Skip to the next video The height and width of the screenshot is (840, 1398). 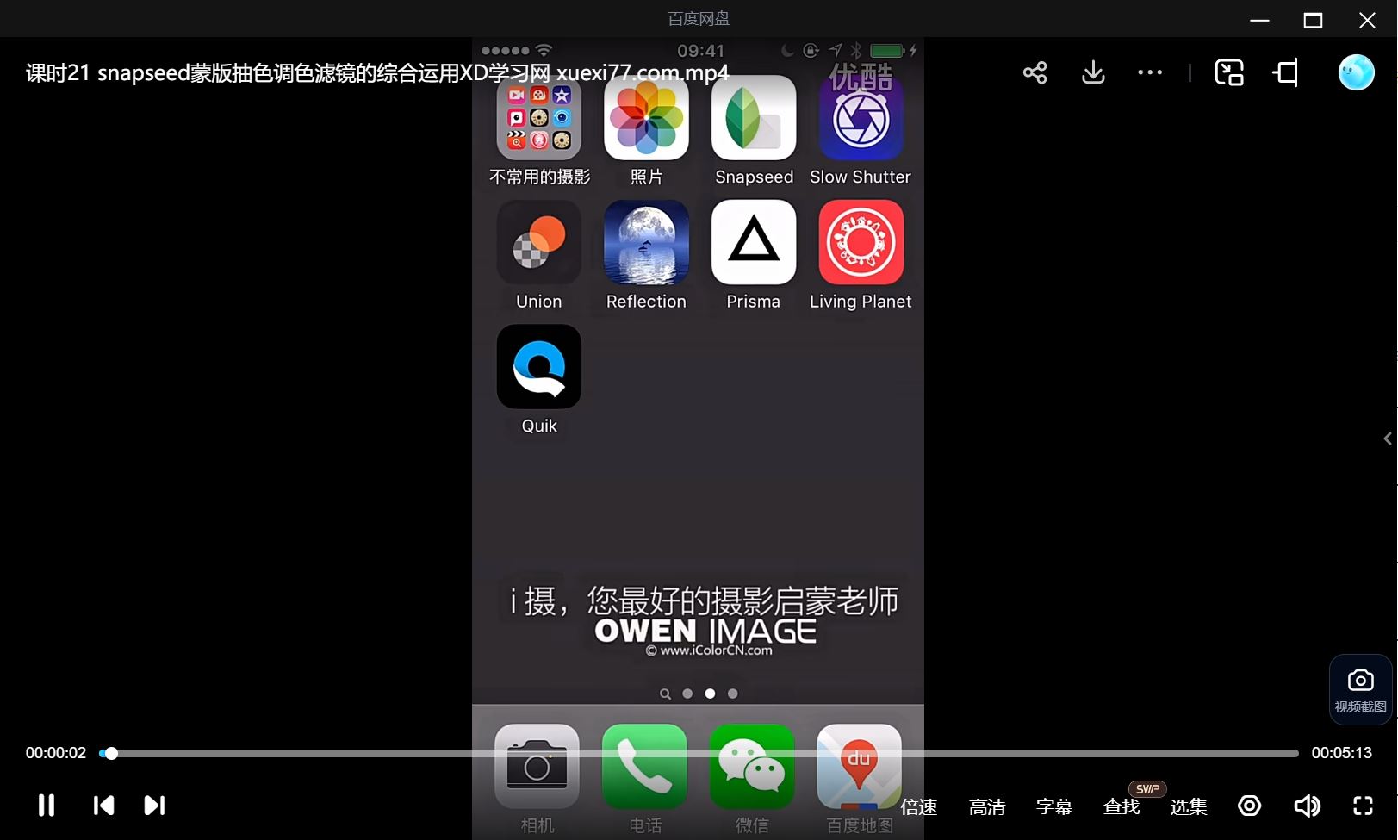(x=154, y=806)
